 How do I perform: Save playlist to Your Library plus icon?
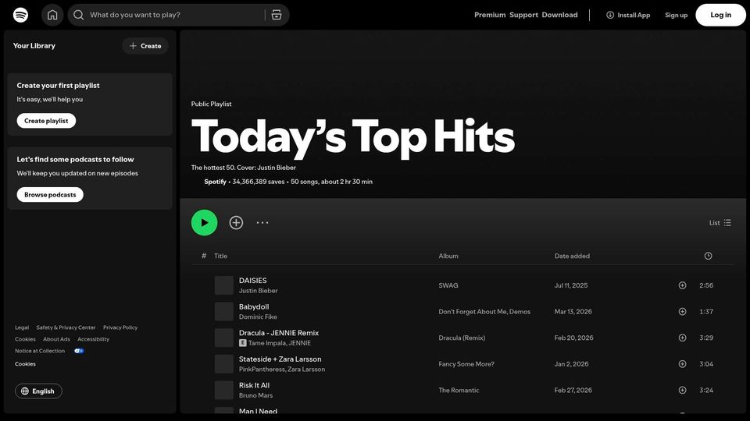pyautogui.click(x=236, y=222)
